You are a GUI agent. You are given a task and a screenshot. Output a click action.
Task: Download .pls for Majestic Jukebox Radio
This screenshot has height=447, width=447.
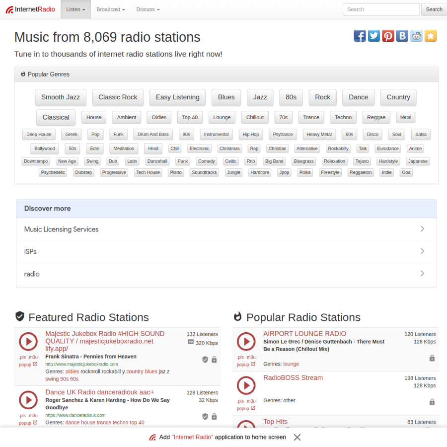[22, 357]
